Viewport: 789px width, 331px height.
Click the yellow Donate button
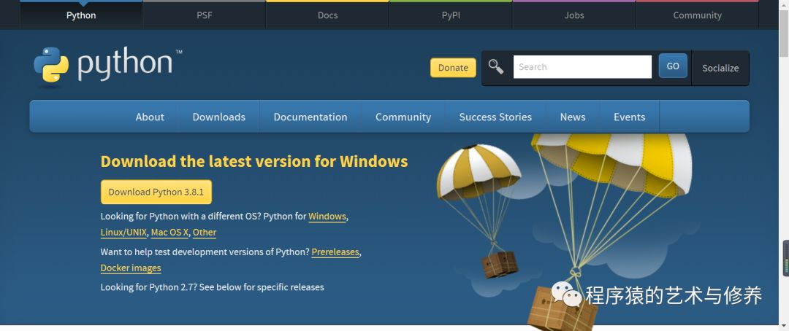[x=453, y=68]
